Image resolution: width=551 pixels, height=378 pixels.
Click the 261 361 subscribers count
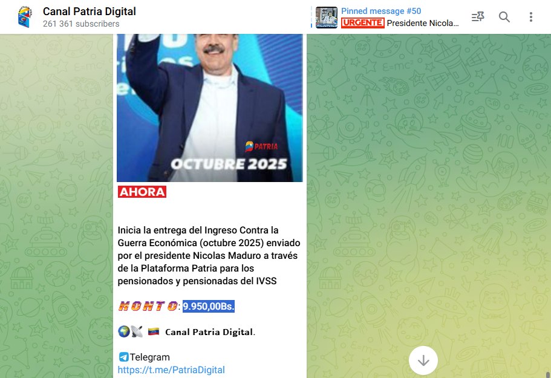coord(81,24)
